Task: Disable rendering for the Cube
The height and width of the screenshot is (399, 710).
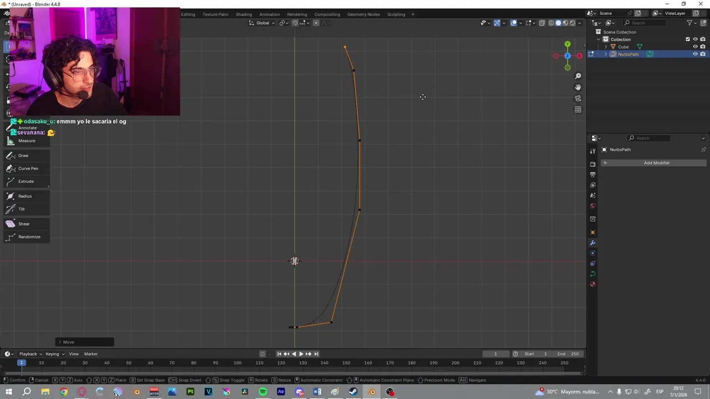Action: tap(703, 47)
